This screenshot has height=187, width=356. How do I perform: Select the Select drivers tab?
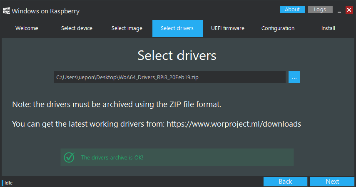(177, 28)
